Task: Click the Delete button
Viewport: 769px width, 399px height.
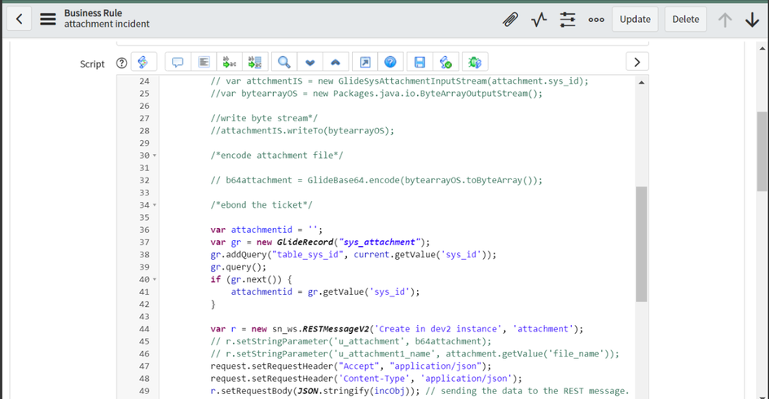Action: pyautogui.click(x=686, y=19)
